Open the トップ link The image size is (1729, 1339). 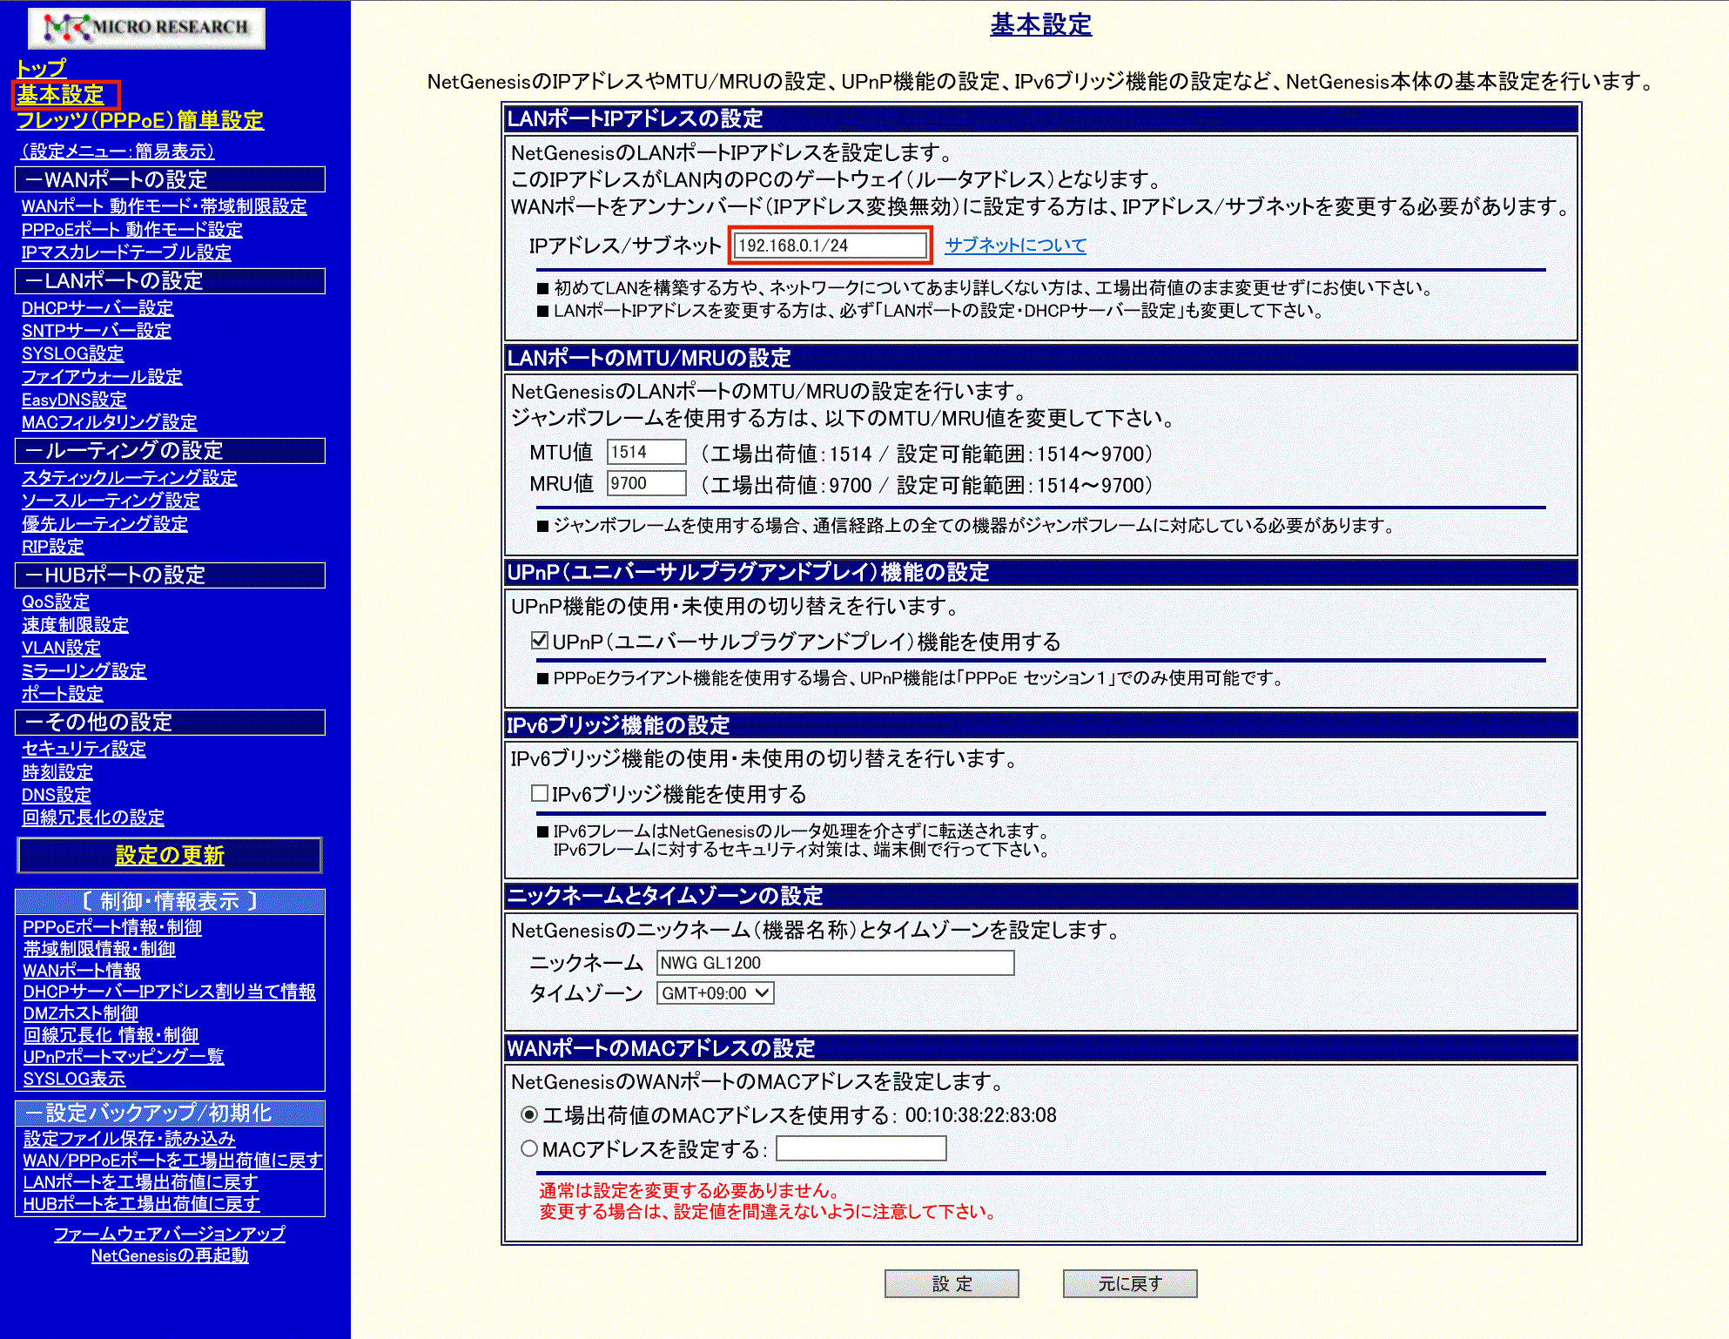[41, 68]
